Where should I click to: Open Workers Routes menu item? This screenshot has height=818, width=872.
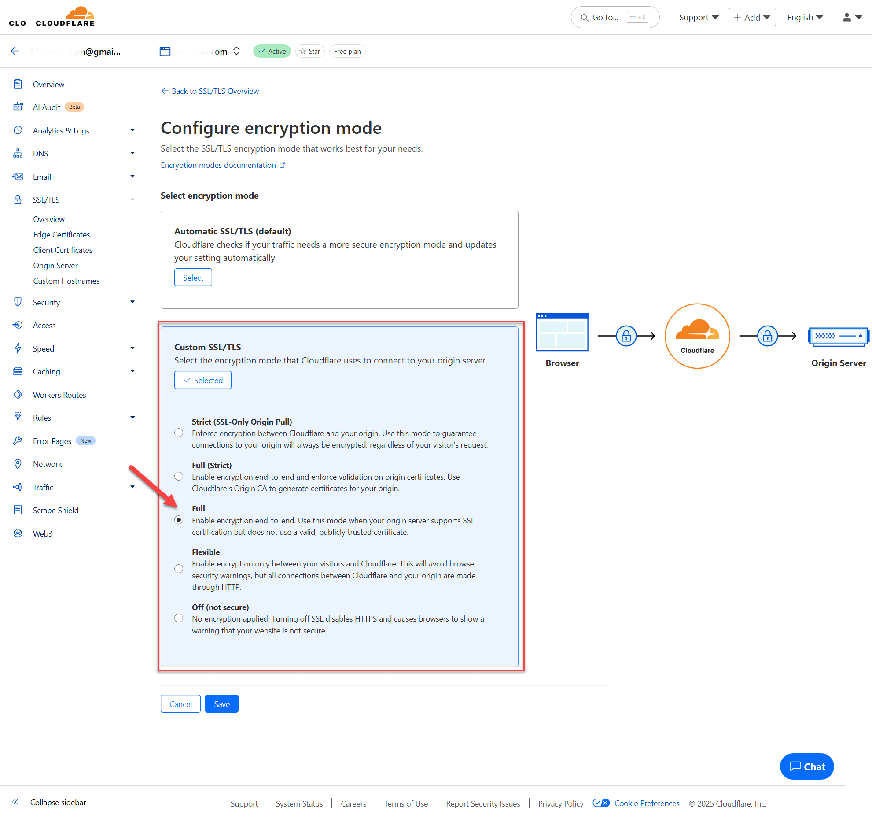coord(59,395)
